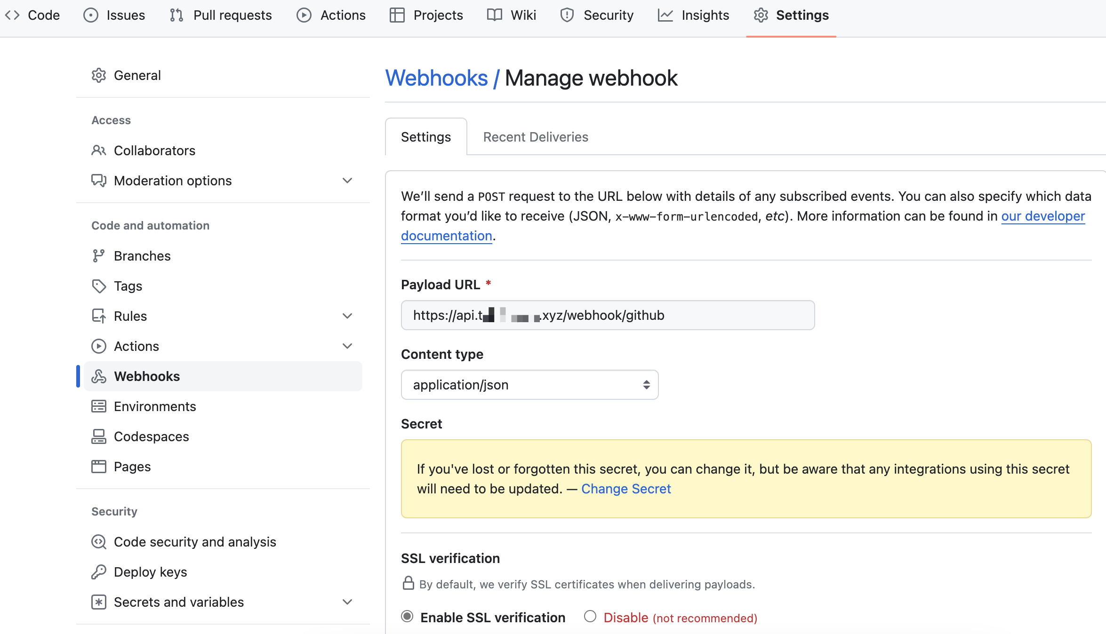Click the 'Manage webhook' heading text

591,78
